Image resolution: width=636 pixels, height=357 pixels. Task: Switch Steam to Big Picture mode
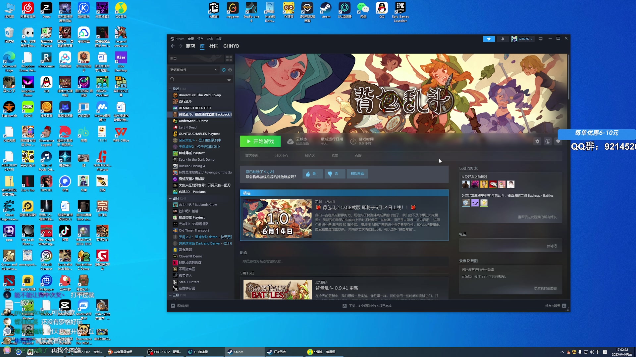(x=541, y=39)
